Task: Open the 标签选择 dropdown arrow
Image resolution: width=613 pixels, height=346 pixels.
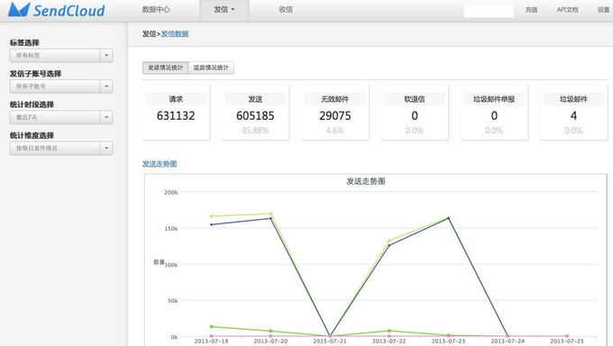Action: pyautogui.click(x=106, y=56)
